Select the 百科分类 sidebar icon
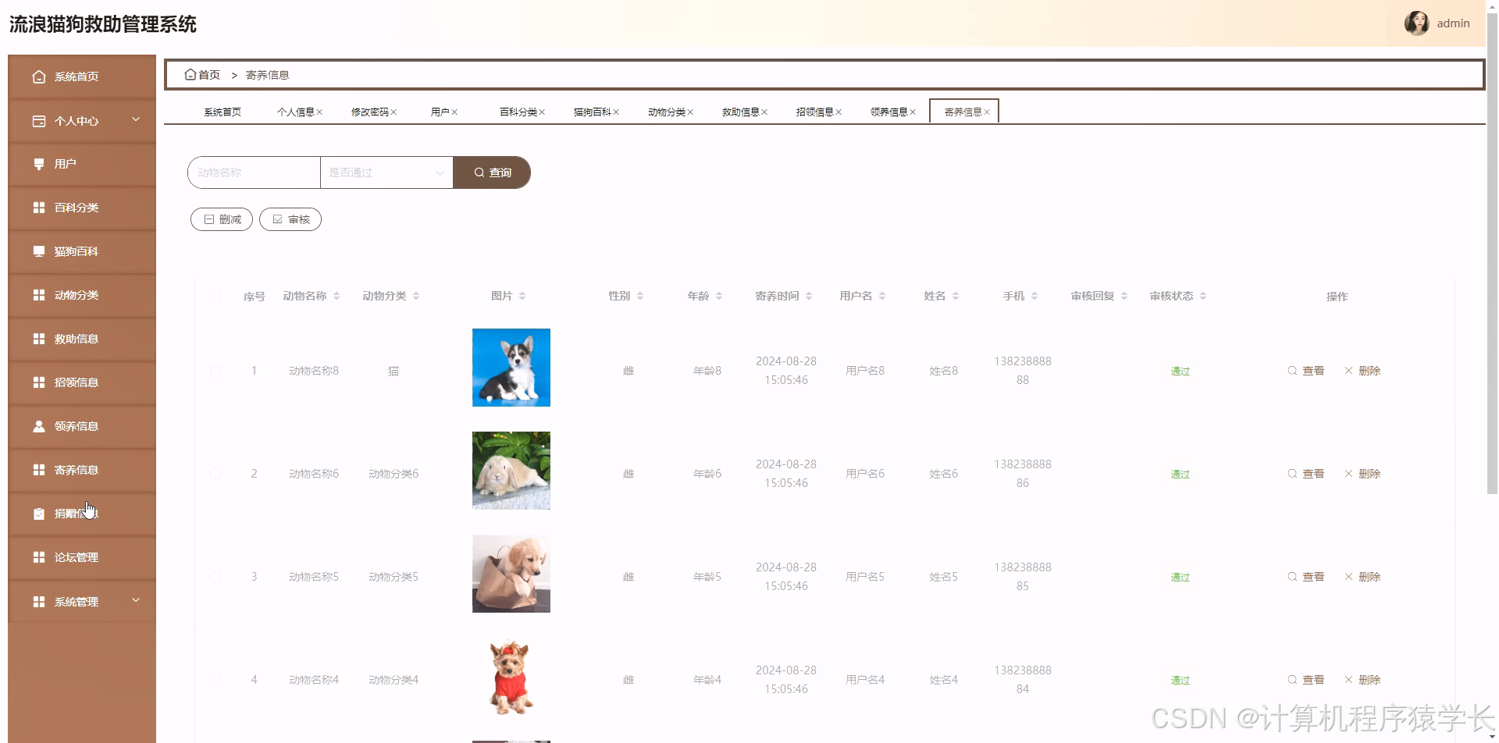This screenshot has width=1499, height=743. pos(39,207)
